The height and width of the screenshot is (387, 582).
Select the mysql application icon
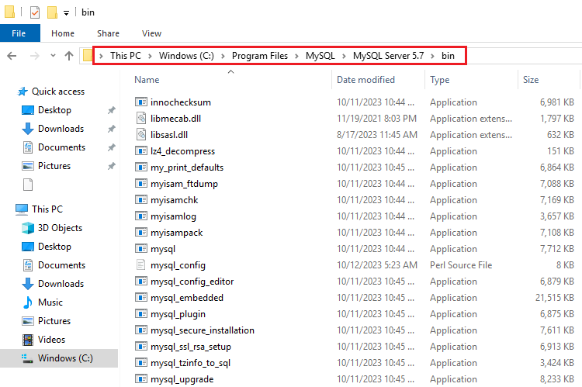(141, 249)
